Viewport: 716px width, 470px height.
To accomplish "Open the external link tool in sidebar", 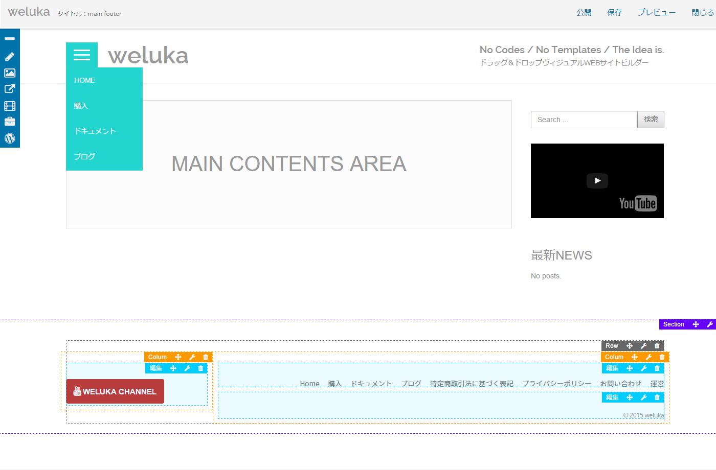I will click(10, 89).
